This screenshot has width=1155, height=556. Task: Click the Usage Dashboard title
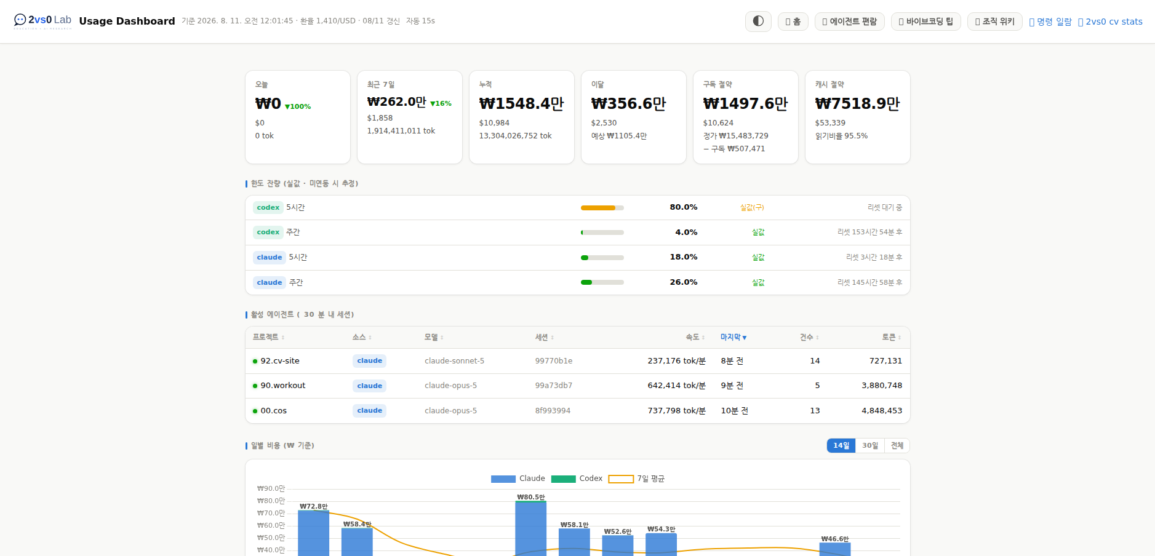click(127, 21)
